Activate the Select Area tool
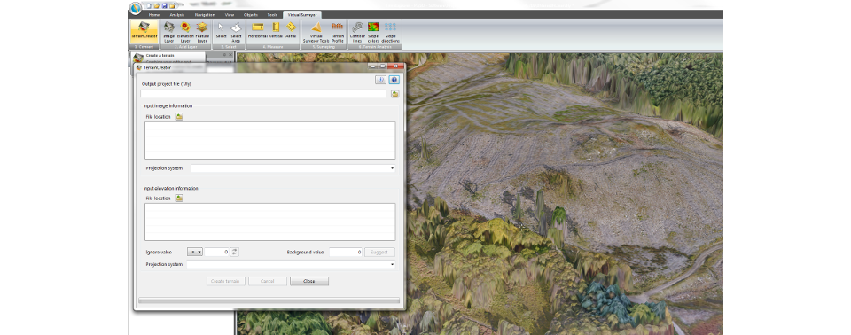Viewport: 851px width, 335px height. point(236,32)
